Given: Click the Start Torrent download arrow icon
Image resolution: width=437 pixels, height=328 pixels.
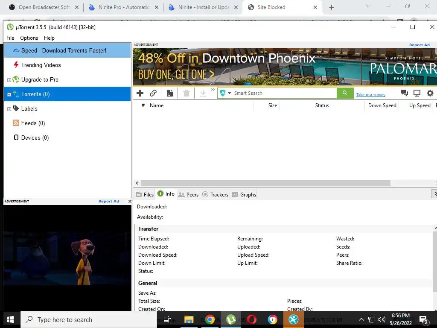Looking at the screenshot, I should (203, 93).
